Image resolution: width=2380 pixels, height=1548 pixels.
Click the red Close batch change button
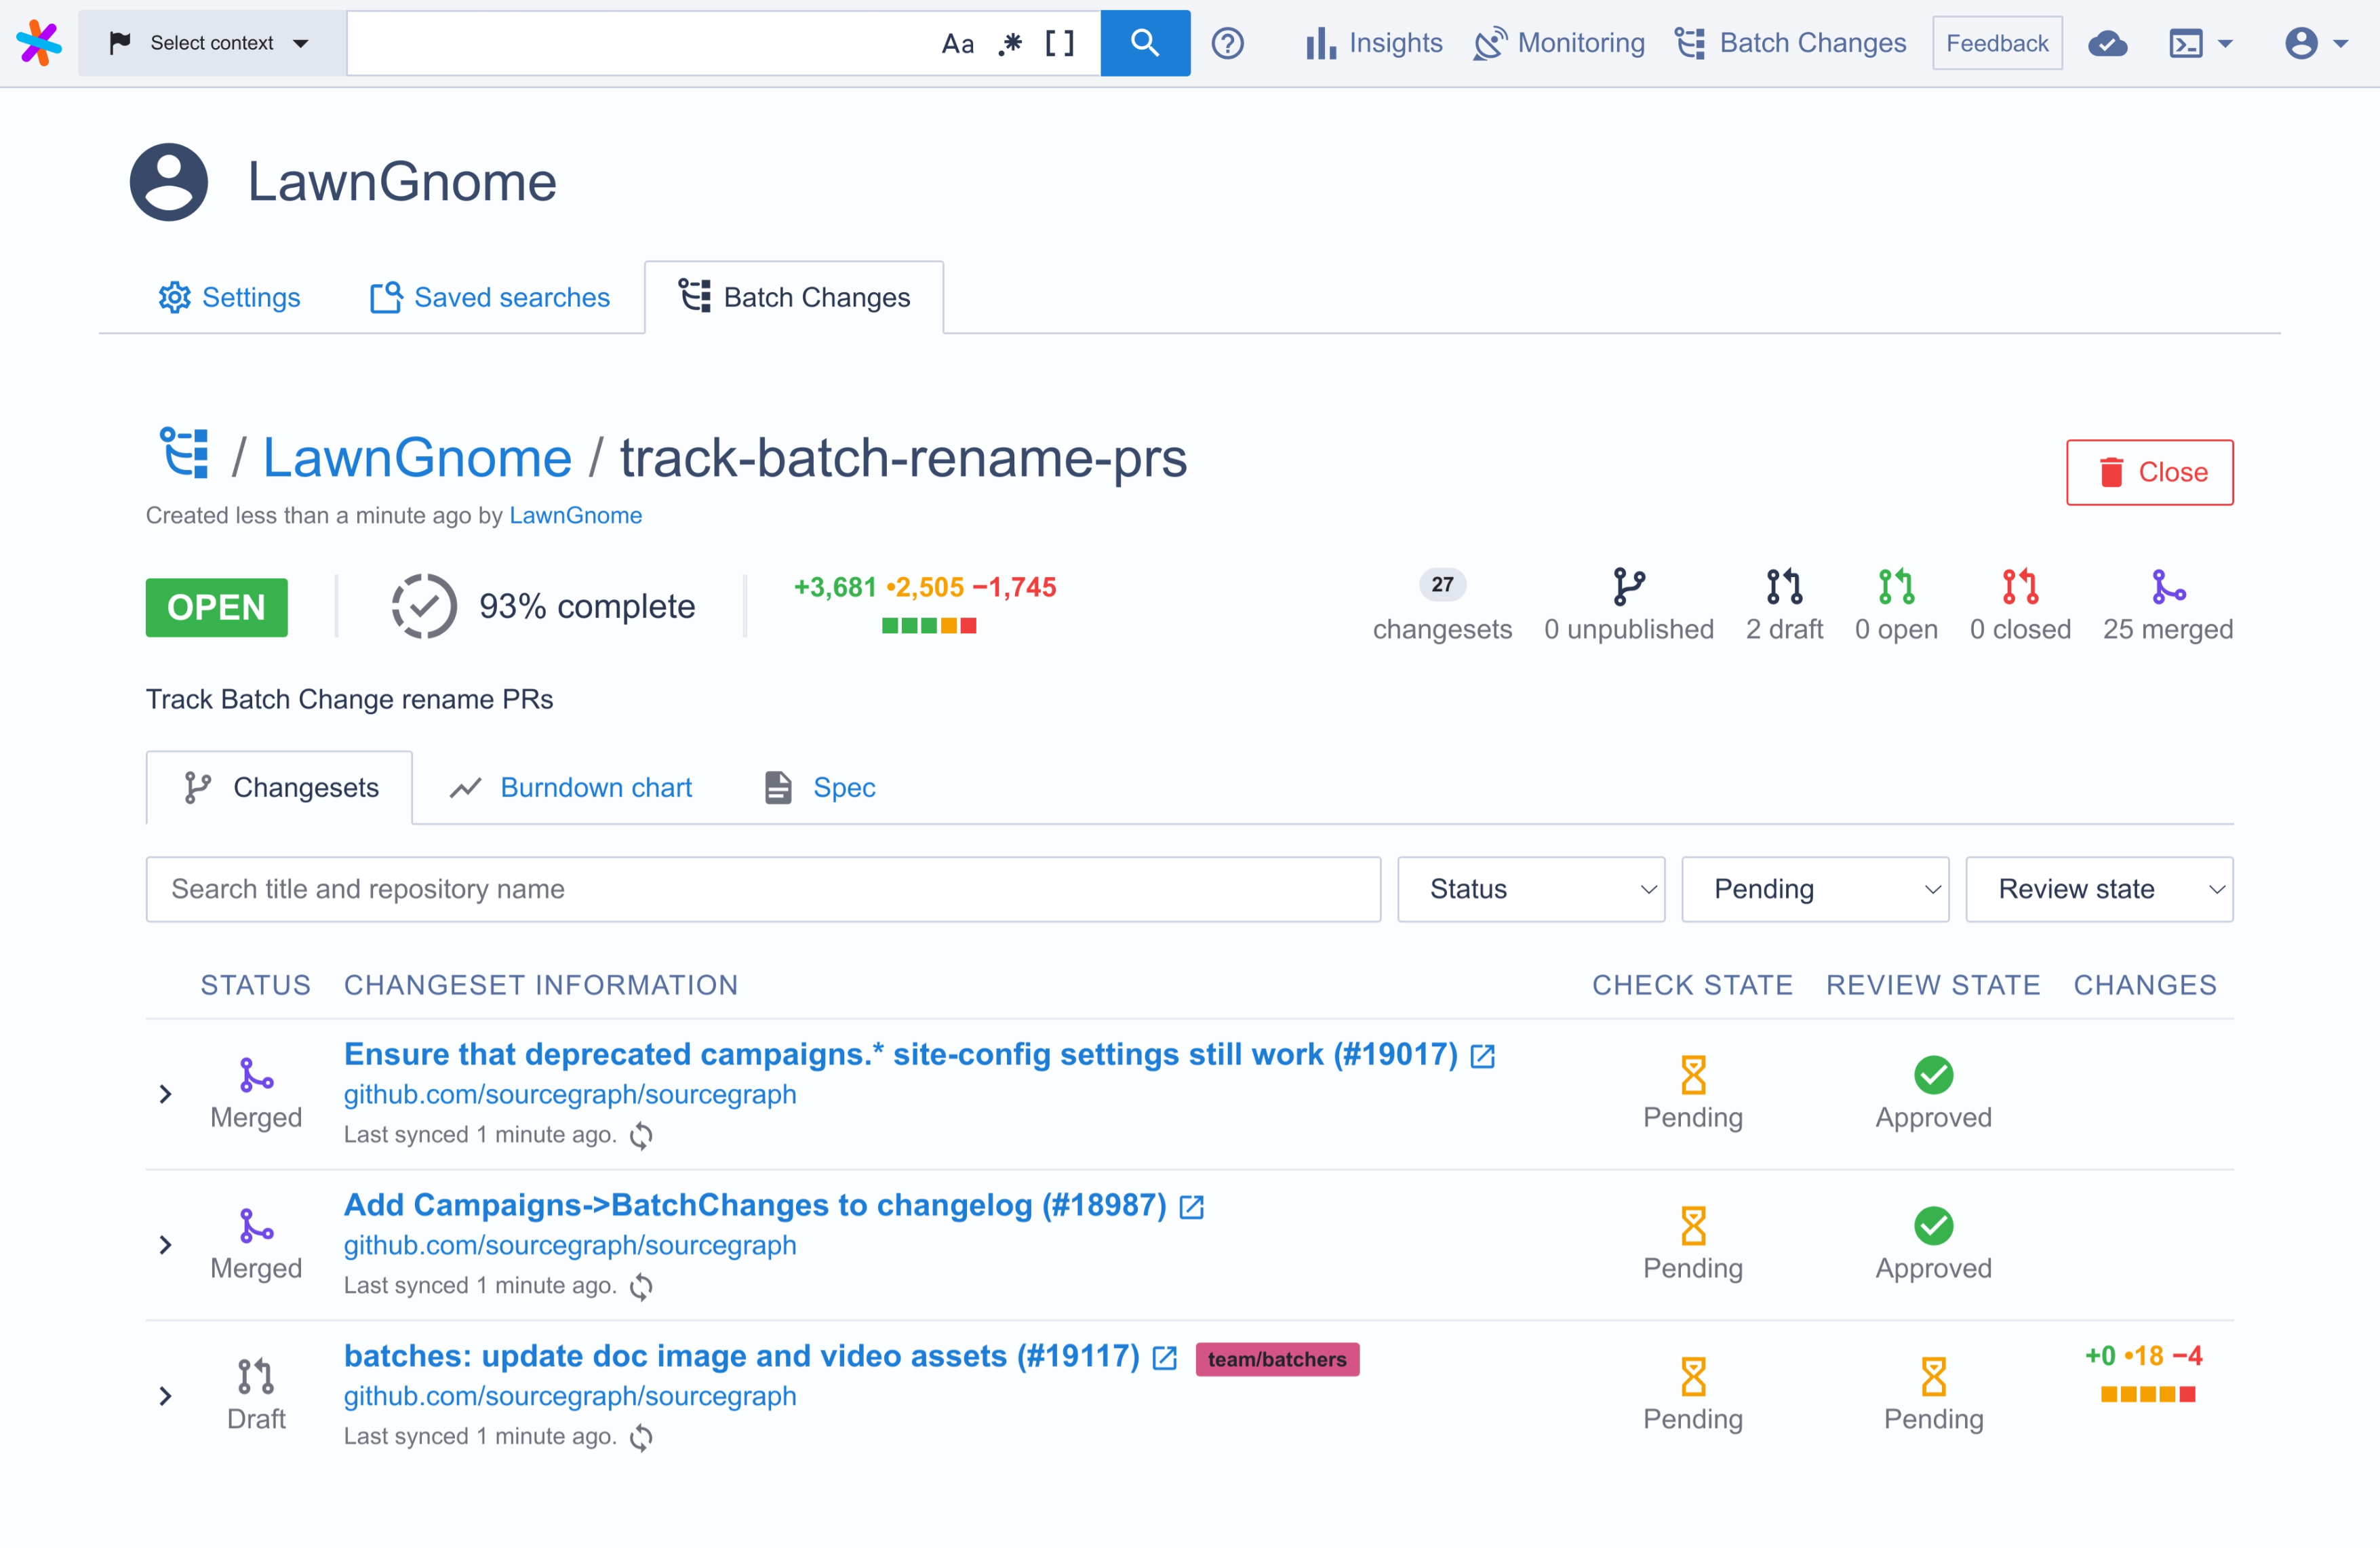coord(2150,472)
